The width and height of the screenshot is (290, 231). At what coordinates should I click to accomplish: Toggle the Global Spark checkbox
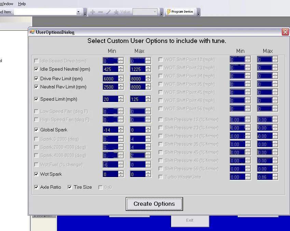pyautogui.click(x=36, y=130)
